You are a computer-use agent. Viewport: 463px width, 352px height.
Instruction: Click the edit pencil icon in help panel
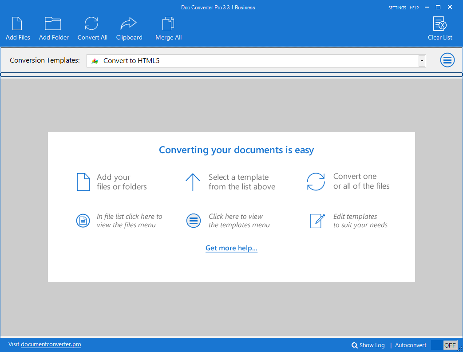[x=317, y=221]
